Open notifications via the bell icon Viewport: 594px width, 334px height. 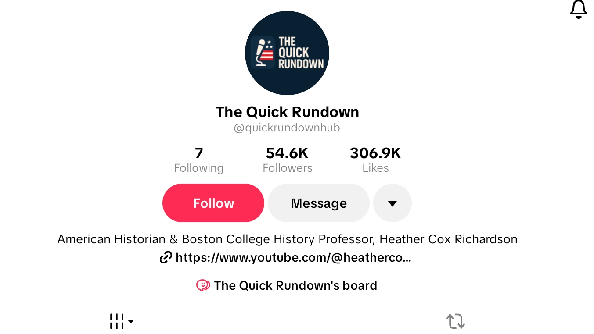(578, 9)
